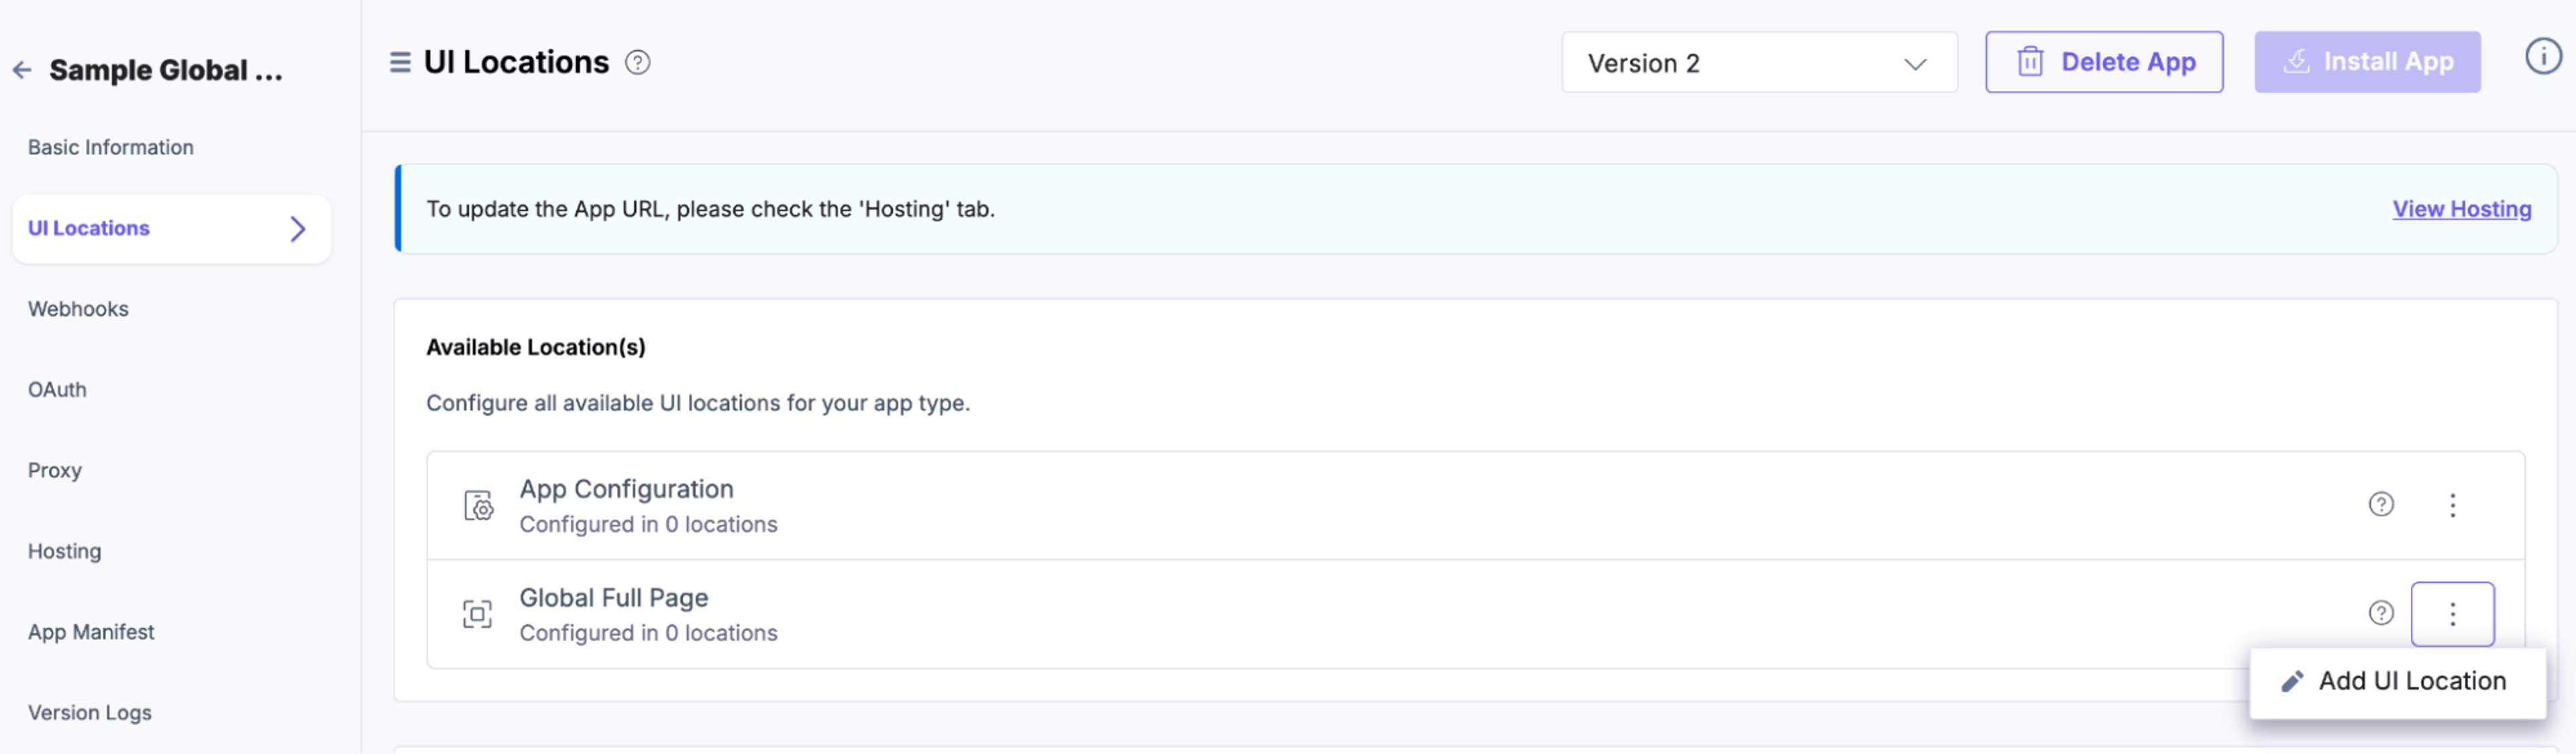
Task: Click the back arrow beside Sample Global
Action: point(22,70)
